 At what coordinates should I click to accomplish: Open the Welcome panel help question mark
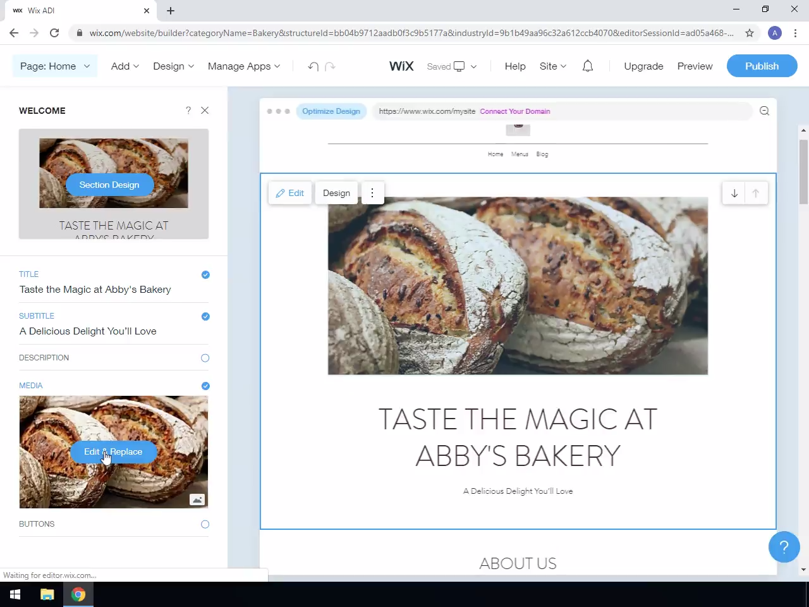click(x=188, y=111)
